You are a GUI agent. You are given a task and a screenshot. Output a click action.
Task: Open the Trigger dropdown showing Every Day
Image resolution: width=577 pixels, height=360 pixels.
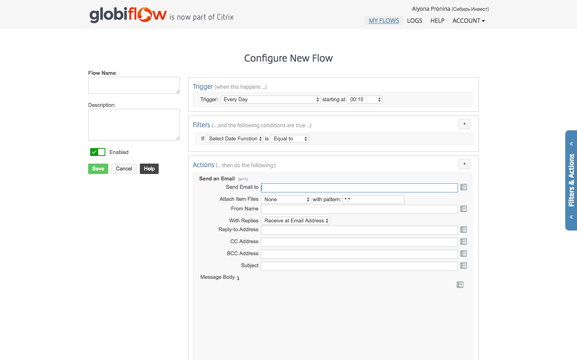pyautogui.click(x=270, y=99)
